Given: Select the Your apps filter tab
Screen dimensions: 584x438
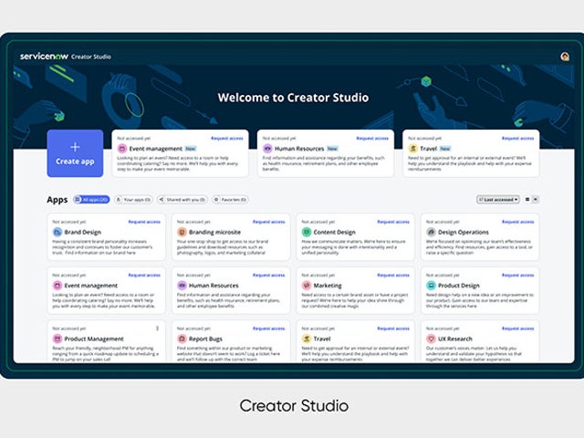Looking at the screenshot, I should click(x=133, y=200).
